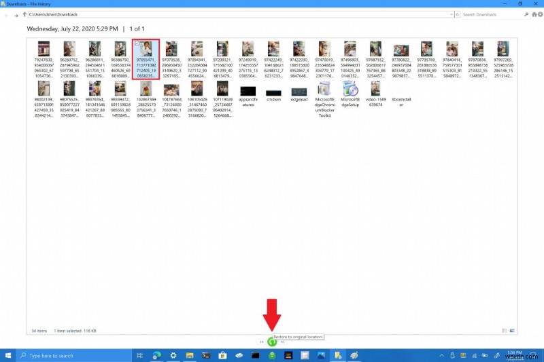Select the 104787664 photo file
544x362 pixels.
tap(171, 99)
